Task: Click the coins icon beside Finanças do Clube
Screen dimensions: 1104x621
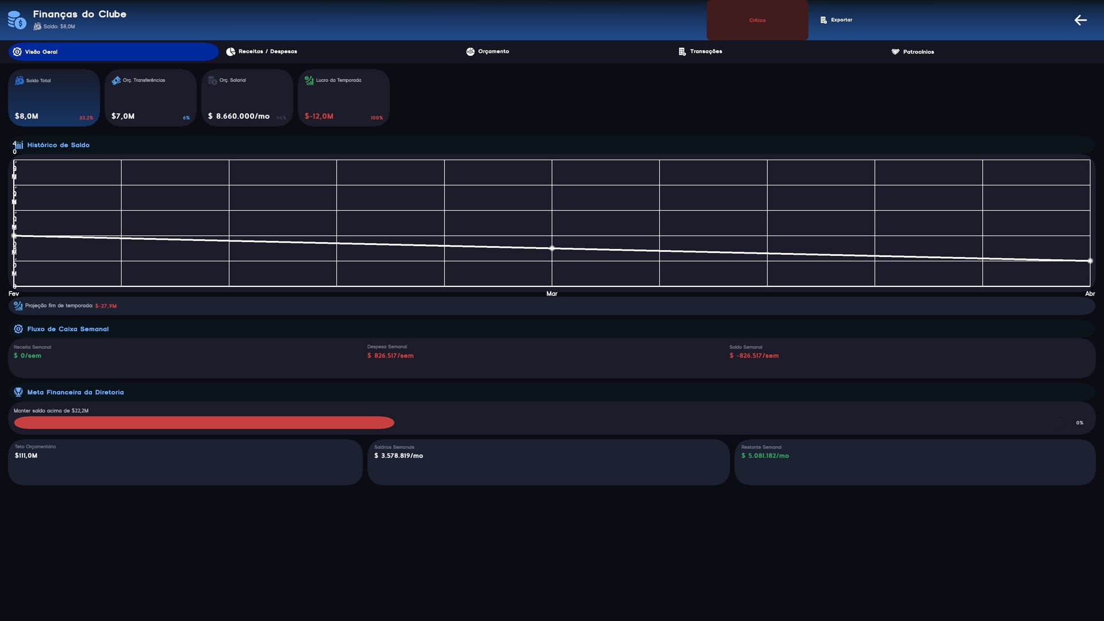Action: click(17, 20)
